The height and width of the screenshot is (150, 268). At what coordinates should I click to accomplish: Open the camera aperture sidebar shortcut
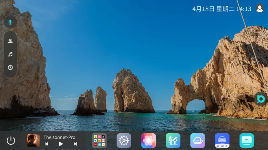click(10, 68)
